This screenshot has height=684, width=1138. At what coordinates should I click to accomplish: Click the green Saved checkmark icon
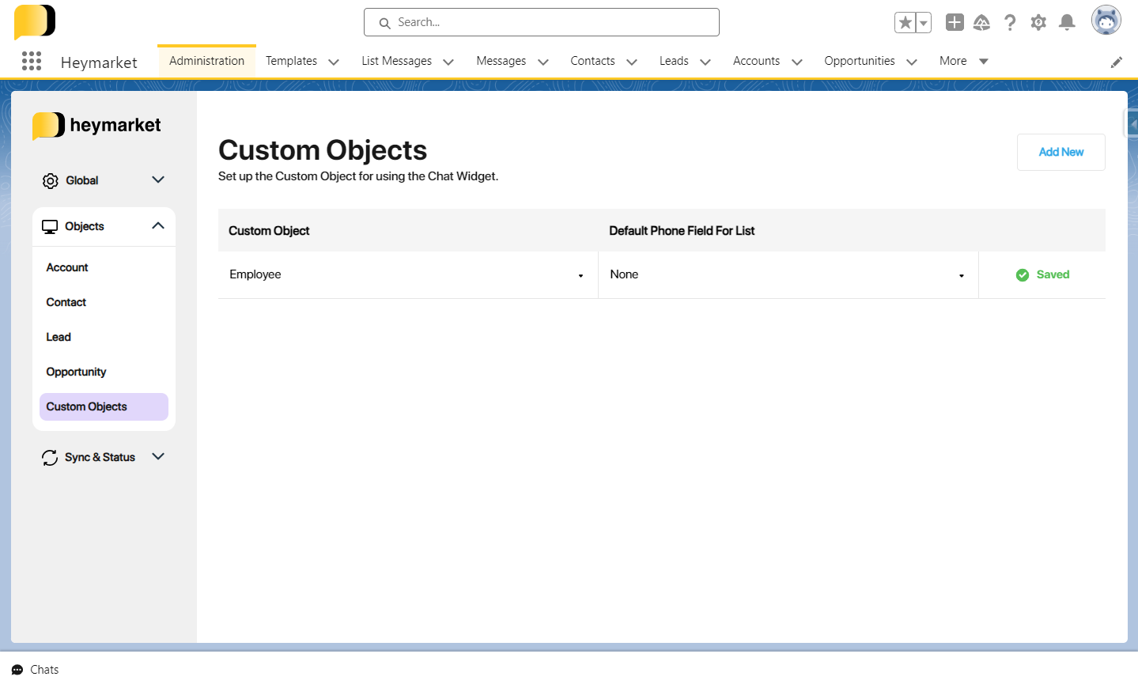(x=1023, y=275)
